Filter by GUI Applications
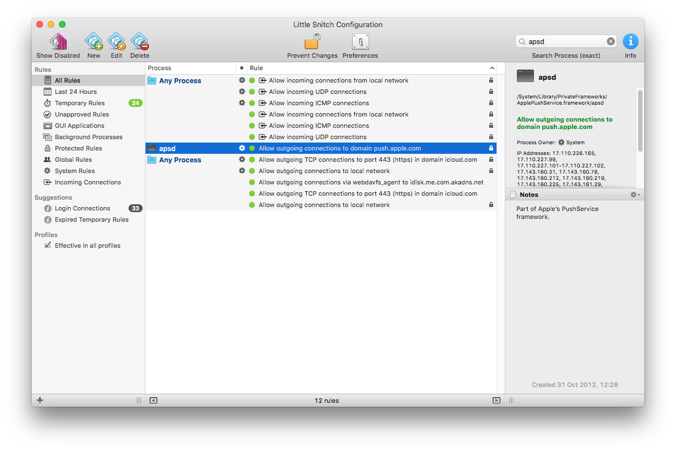The height and width of the screenshot is (452, 676). pyautogui.click(x=88, y=126)
